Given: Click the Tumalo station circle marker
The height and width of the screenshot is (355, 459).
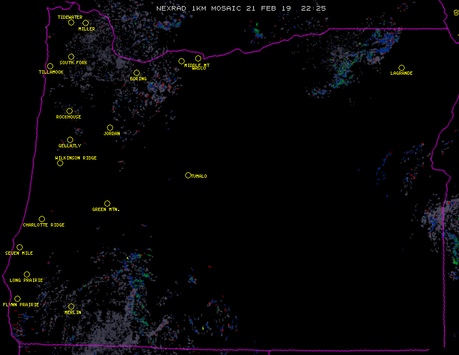Looking at the screenshot, I should coord(188,176).
